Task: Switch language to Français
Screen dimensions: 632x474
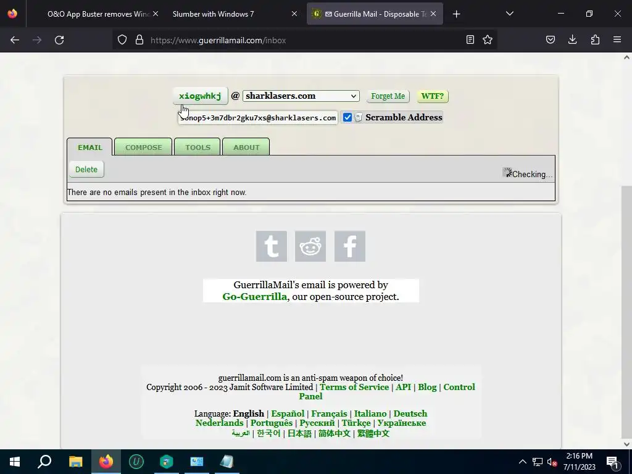Action: (329, 414)
